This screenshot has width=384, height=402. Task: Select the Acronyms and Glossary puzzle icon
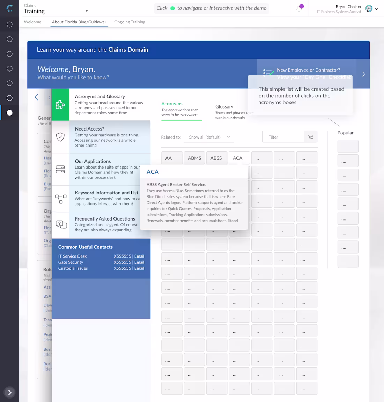pos(60,104)
